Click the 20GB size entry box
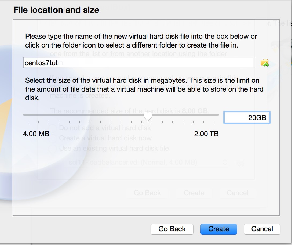 [x=246, y=117]
